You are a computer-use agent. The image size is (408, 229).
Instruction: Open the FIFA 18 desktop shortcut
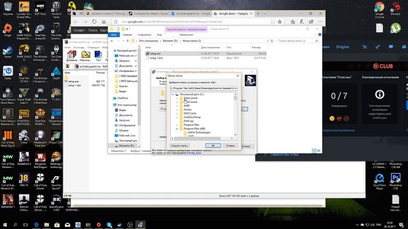pos(24,180)
